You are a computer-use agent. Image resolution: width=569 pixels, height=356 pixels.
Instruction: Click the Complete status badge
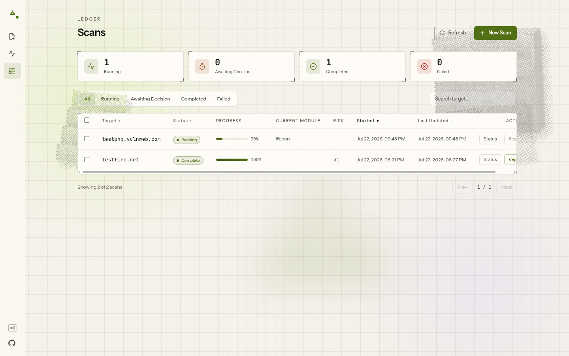(188, 160)
